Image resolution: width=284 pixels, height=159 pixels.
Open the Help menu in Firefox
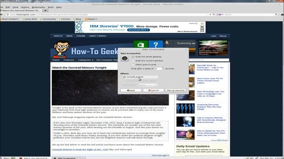click(x=59, y=7)
